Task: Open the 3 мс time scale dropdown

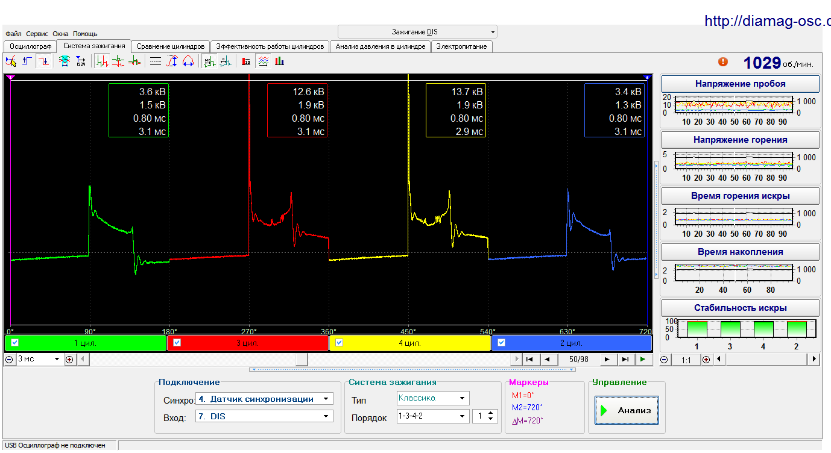Action: [x=39, y=359]
